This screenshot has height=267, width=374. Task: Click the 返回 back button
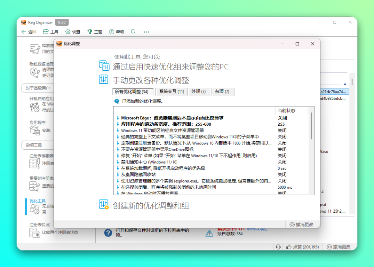(29, 32)
